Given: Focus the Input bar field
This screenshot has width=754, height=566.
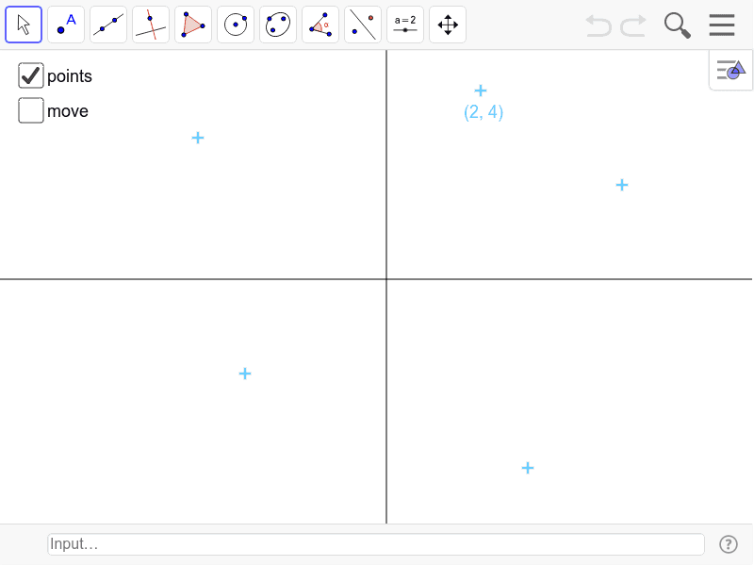Looking at the screenshot, I should [x=375, y=544].
